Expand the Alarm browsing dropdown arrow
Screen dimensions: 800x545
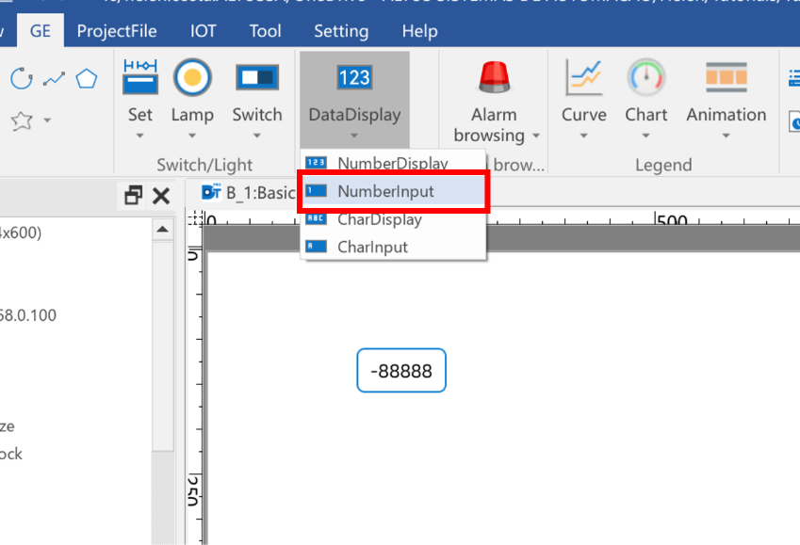pos(536,136)
